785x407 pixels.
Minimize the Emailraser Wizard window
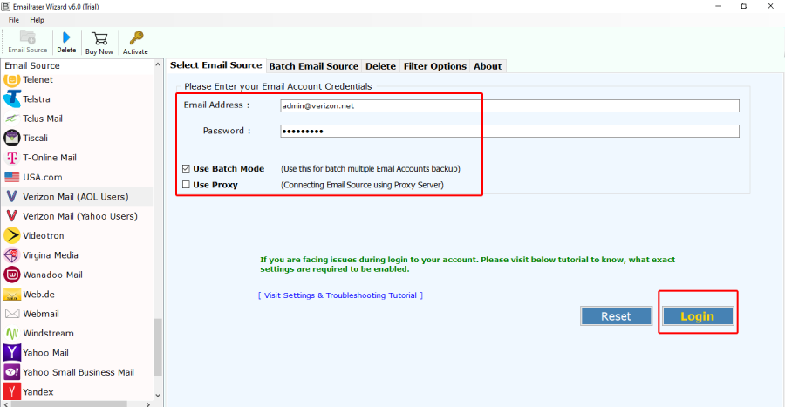click(719, 6)
